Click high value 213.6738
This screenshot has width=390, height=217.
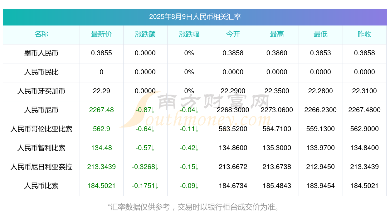pos(277,167)
